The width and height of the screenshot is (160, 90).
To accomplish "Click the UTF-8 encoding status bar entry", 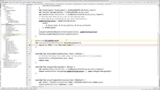I will pyautogui.click(x=146, y=89).
